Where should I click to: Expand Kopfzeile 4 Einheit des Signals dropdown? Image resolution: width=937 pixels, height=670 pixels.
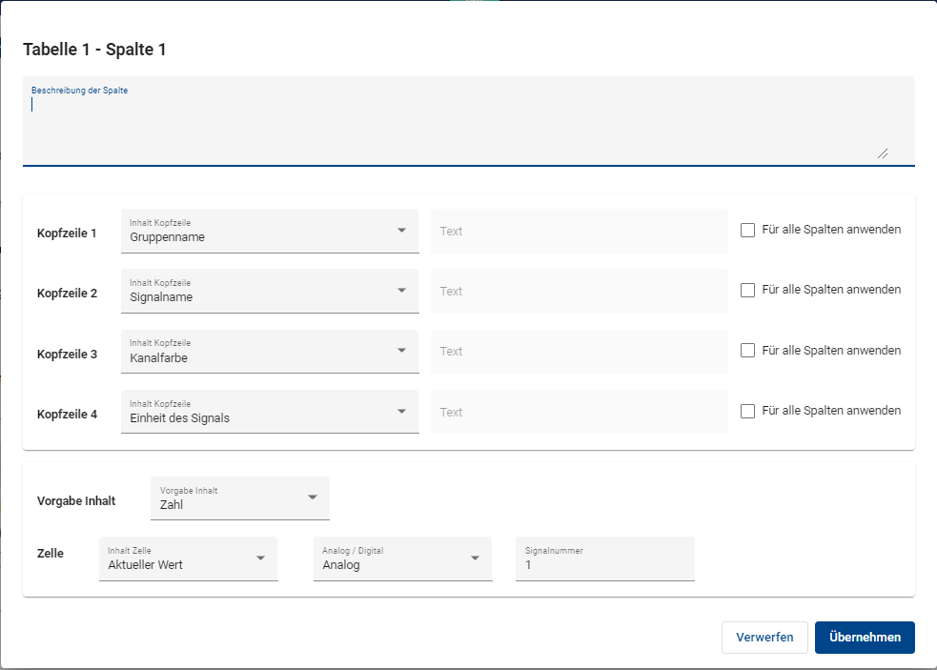tap(269, 412)
